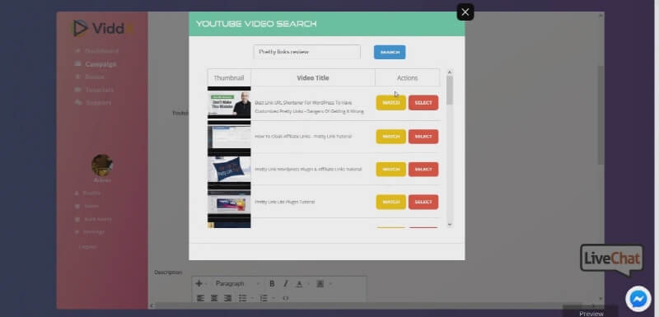This screenshot has height=317, width=659.
Task: Open Dashboard in the sidebar
Action: pyautogui.click(x=101, y=51)
